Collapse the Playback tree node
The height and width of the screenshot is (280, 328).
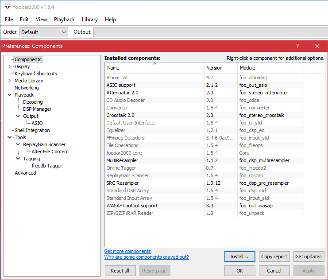pyautogui.click(x=9, y=95)
